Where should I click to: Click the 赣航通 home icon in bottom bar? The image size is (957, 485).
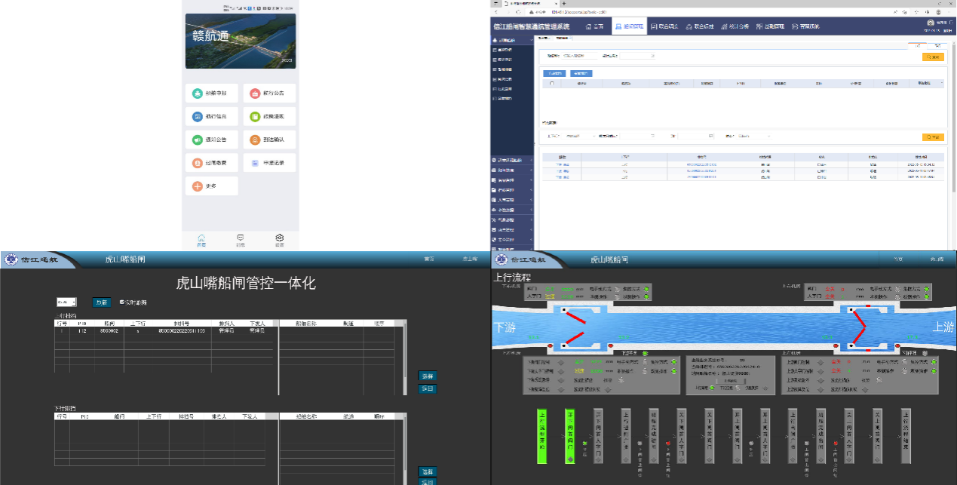201,238
